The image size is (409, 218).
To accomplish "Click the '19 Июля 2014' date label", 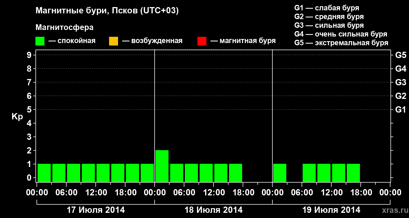I will click(x=331, y=210).
